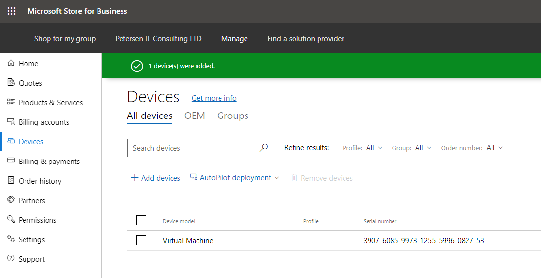541x278 pixels.
Task: Click serial number 3907-6085-9973-1255-5996-0827-53
Action: point(424,240)
